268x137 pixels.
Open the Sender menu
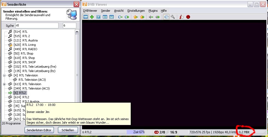106,11
